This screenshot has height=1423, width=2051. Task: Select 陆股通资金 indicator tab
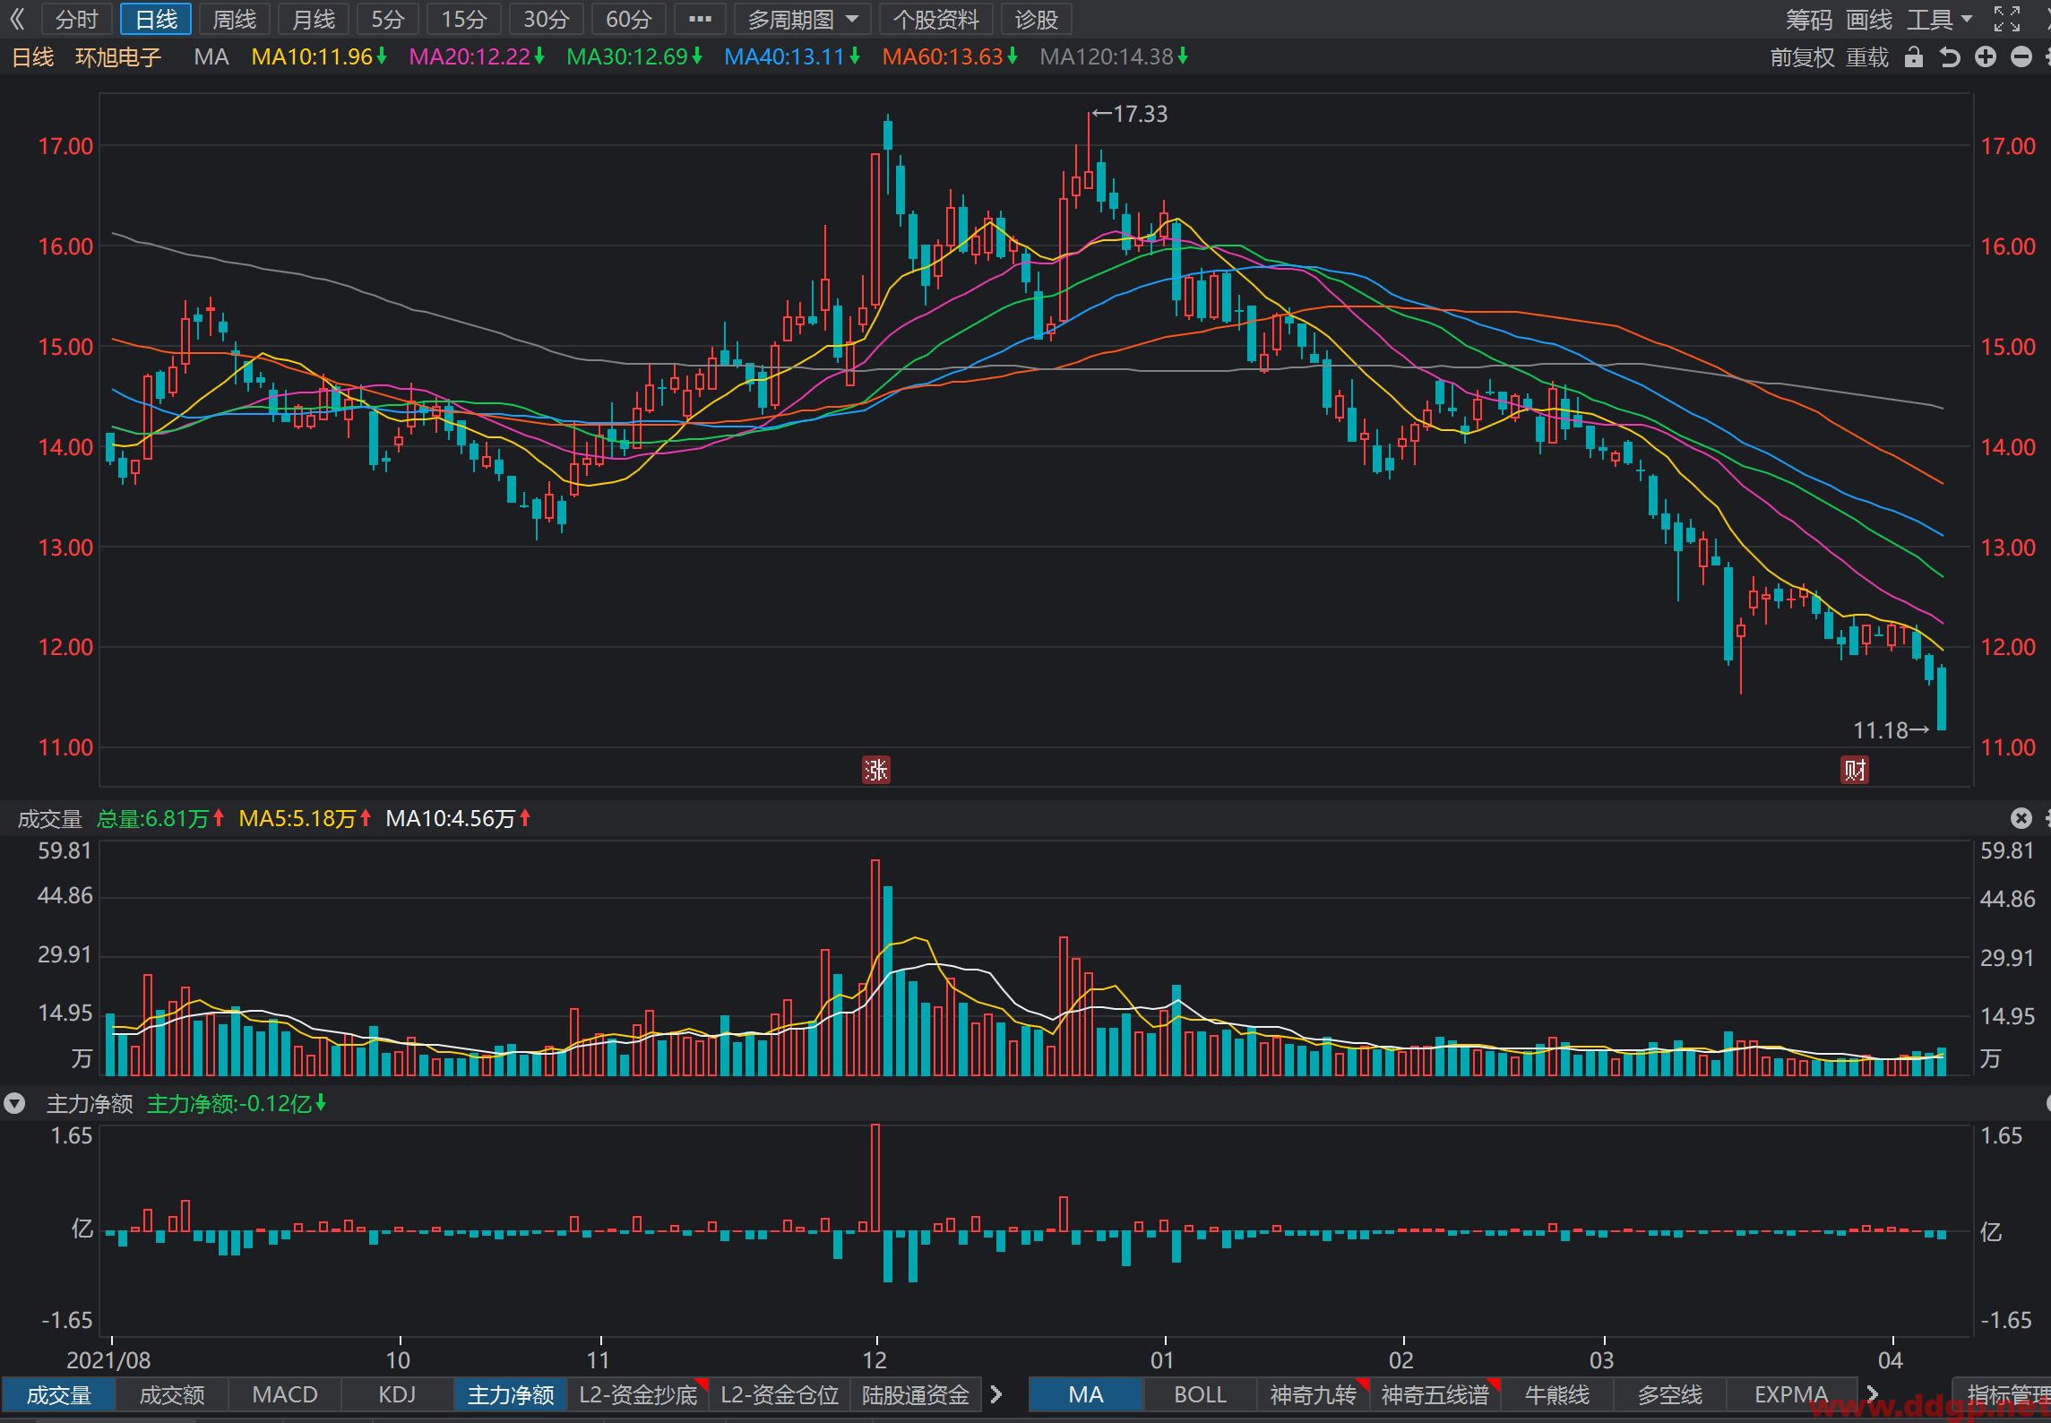(x=916, y=1394)
